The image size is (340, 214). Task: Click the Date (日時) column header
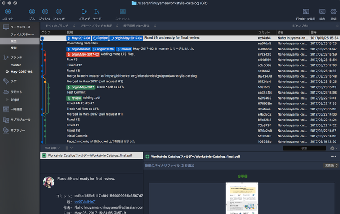click(325, 32)
